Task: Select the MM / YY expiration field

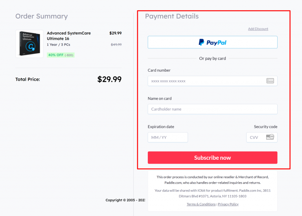Action: pyautogui.click(x=168, y=137)
